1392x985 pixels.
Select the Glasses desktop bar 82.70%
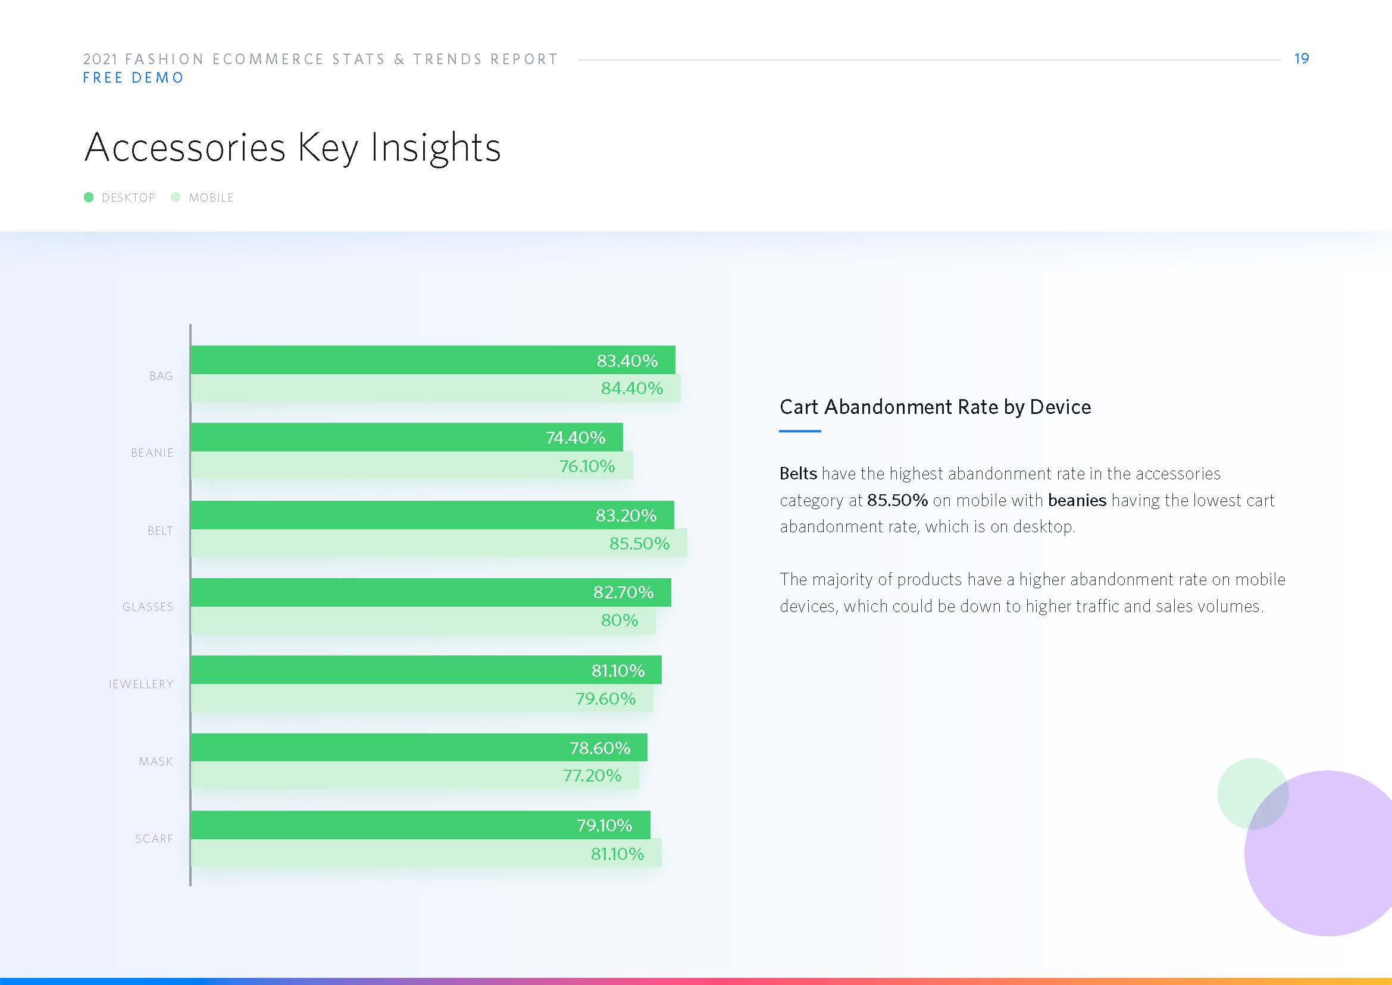pos(430,592)
